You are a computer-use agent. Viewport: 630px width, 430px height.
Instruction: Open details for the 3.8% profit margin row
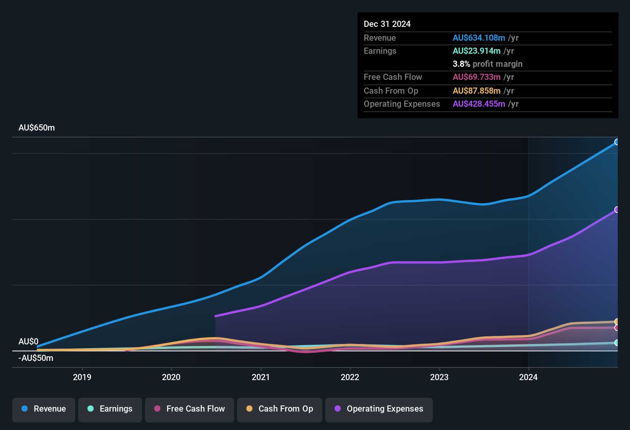coord(487,64)
